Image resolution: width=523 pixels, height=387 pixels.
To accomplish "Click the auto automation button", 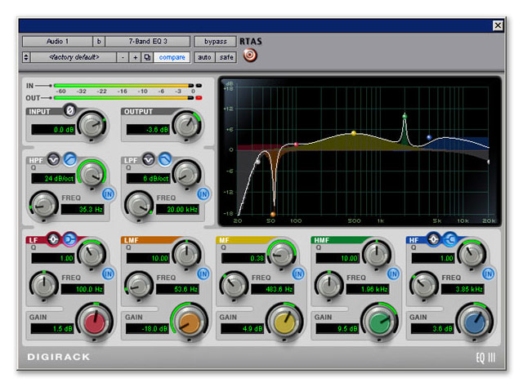I will click(x=204, y=57).
